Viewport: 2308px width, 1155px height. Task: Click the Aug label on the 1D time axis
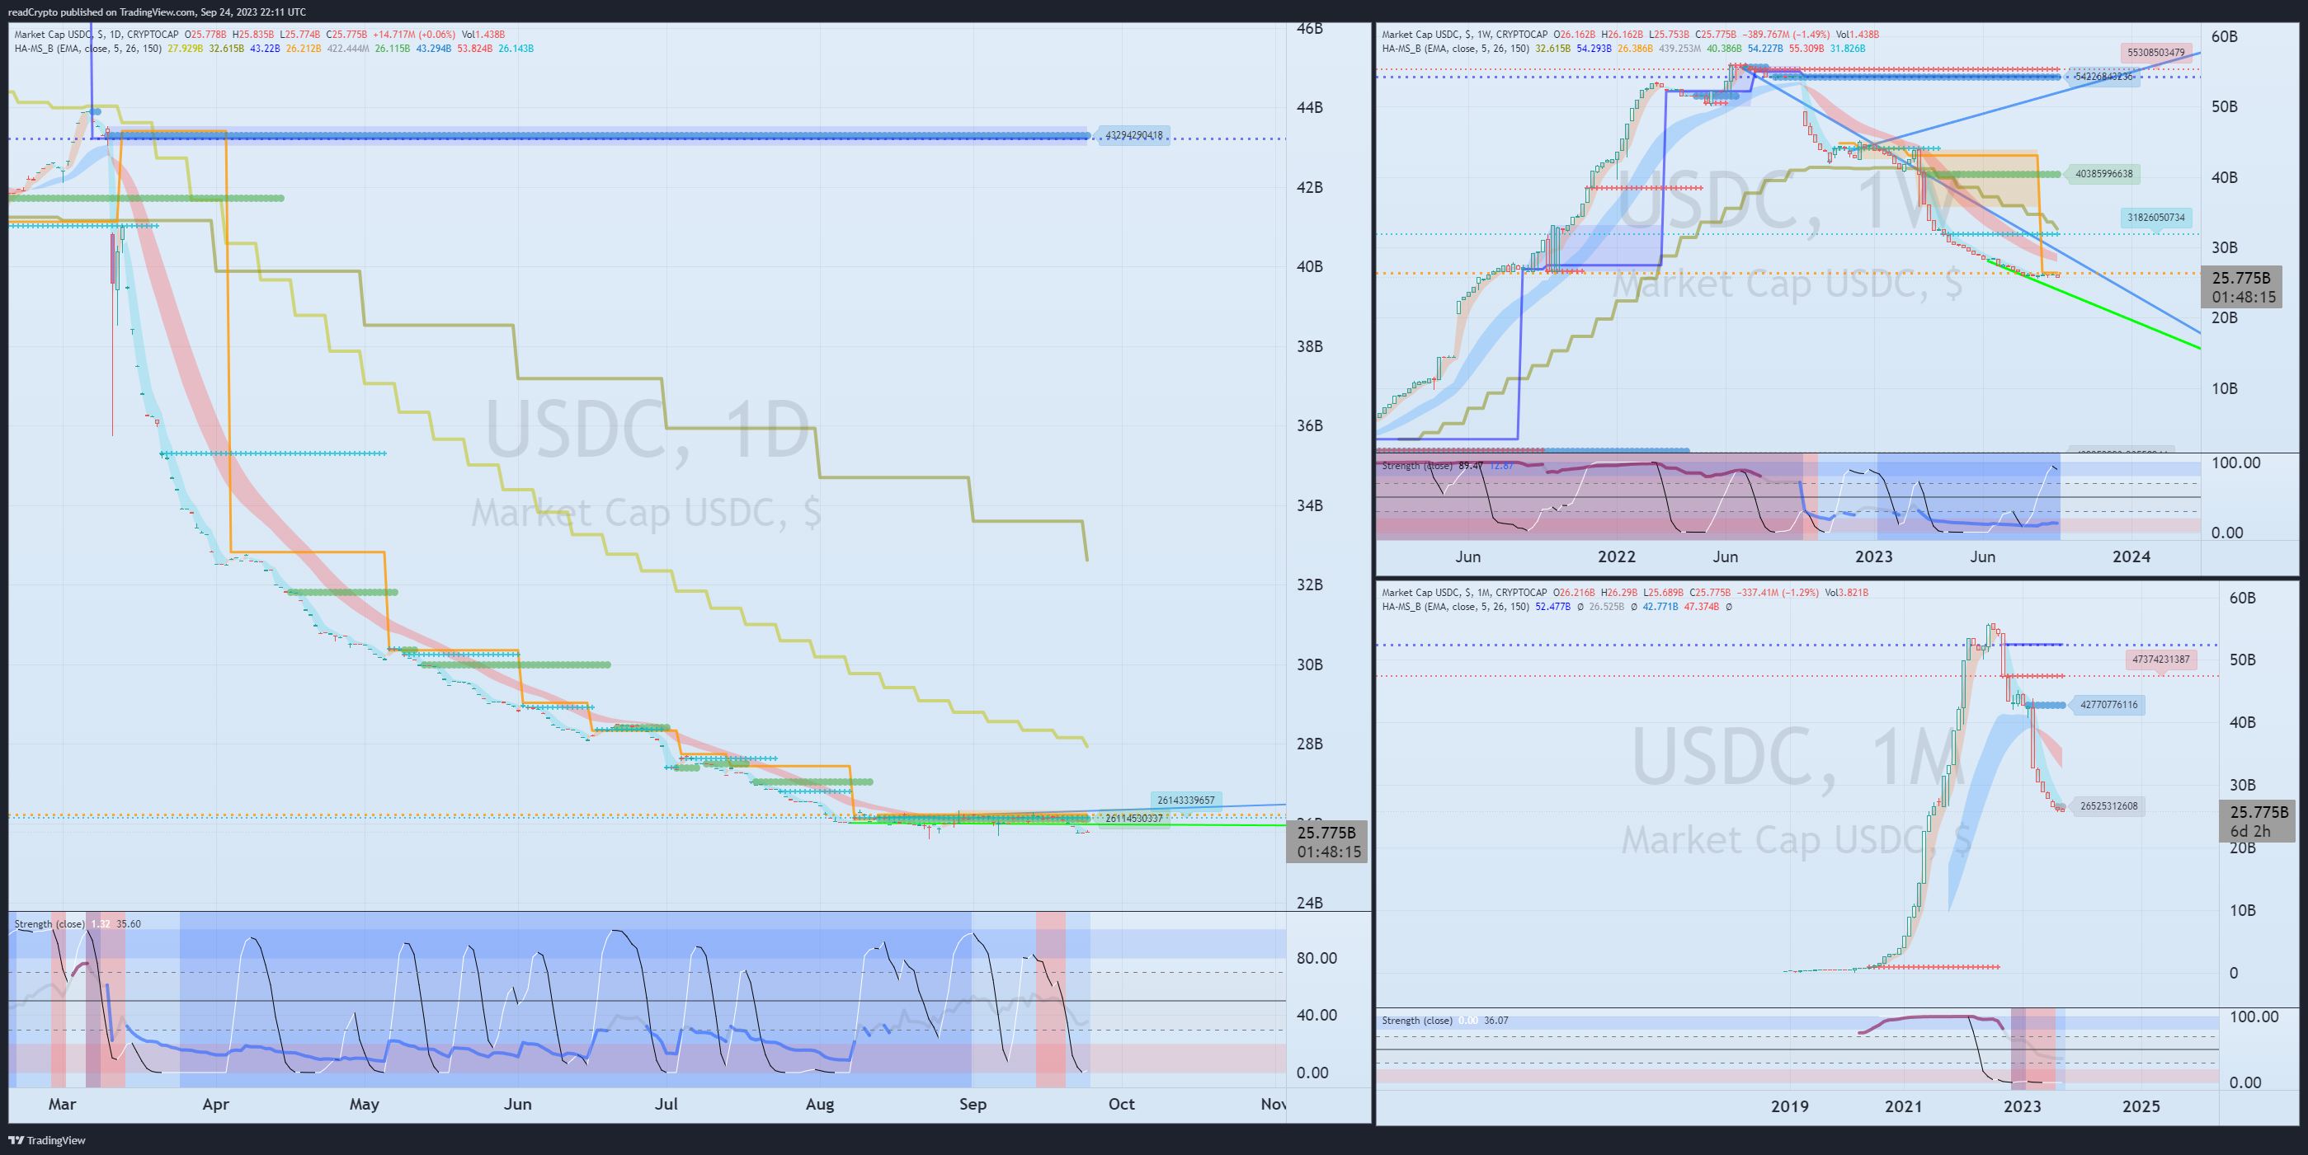point(820,1104)
